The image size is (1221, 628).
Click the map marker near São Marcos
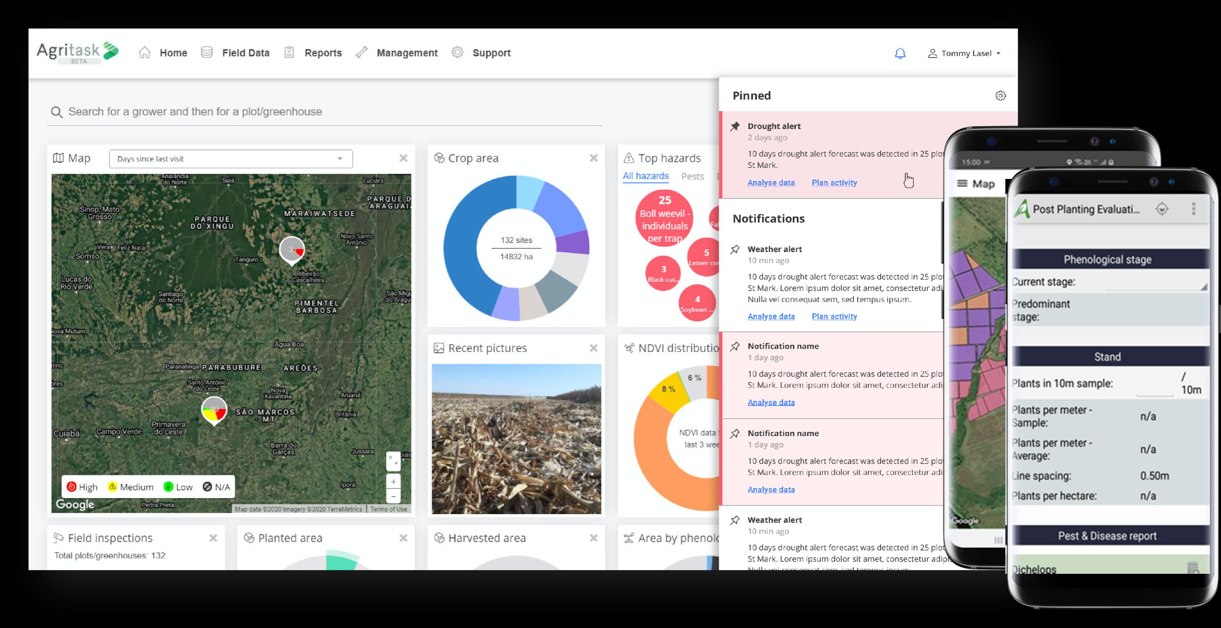click(214, 411)
